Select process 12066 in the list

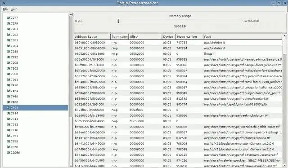click(15, 153)
